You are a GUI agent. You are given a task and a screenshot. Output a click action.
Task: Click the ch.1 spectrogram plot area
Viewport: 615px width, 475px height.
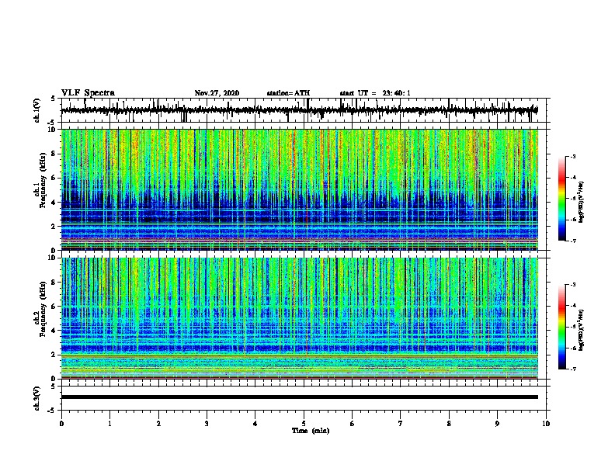click(300, 189)
